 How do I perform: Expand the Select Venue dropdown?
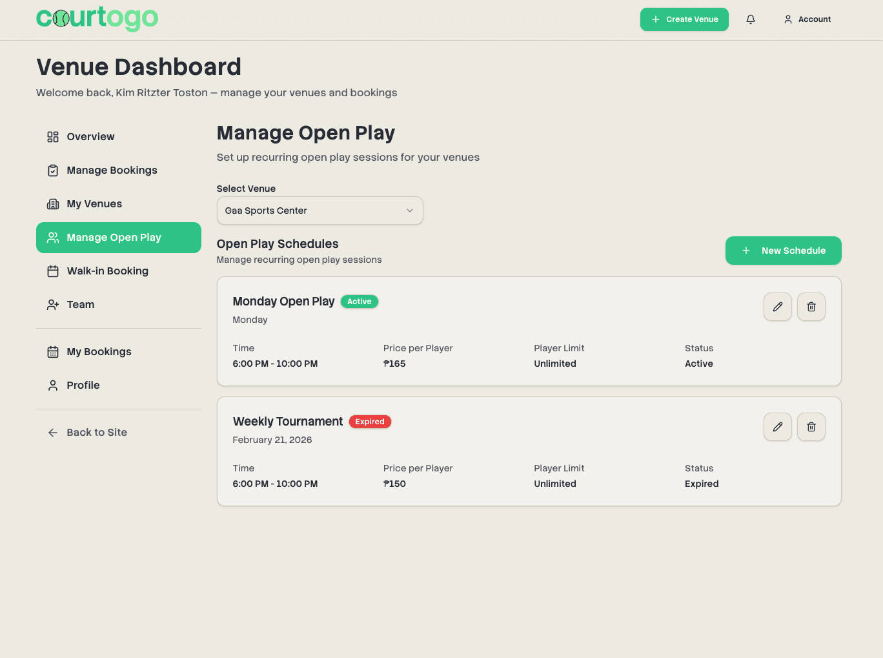point(320,211)
